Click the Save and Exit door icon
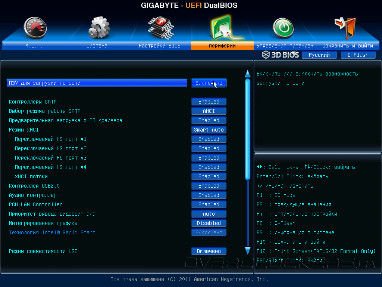 [345, 28]
